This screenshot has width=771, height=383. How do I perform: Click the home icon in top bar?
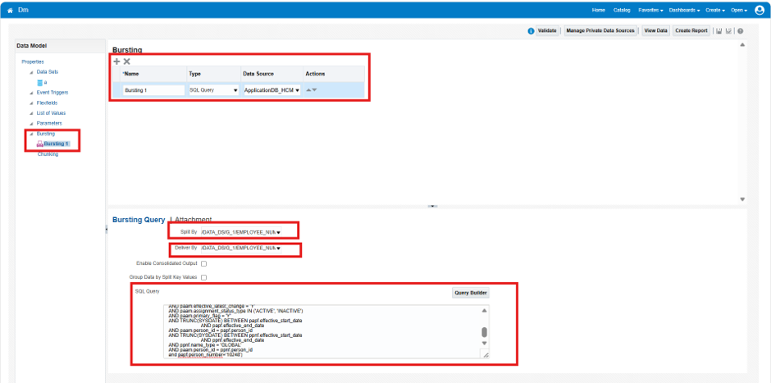pos(10,11)
